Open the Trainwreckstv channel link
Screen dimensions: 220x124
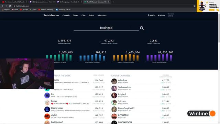click(125, 87)
